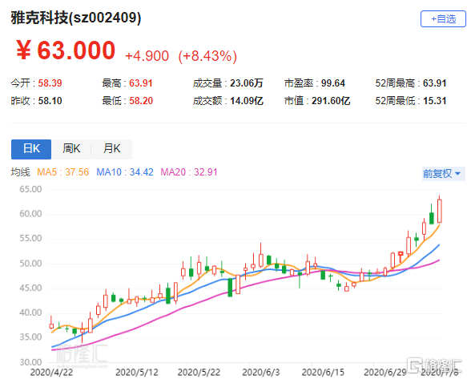Add stock to watchlist with +自选 button

click(443, 18)
